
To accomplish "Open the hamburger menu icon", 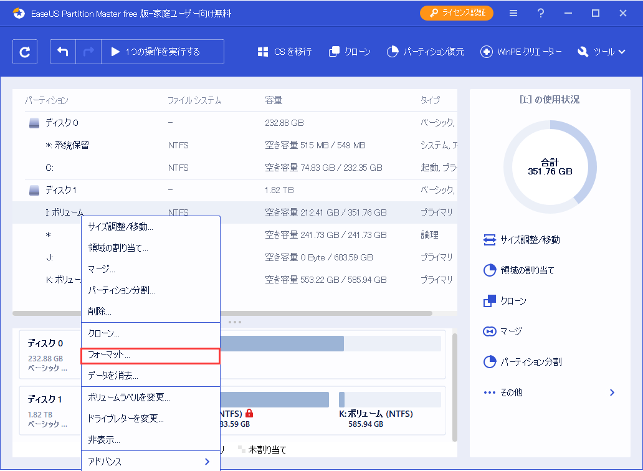I will click(x=513, y=13).
